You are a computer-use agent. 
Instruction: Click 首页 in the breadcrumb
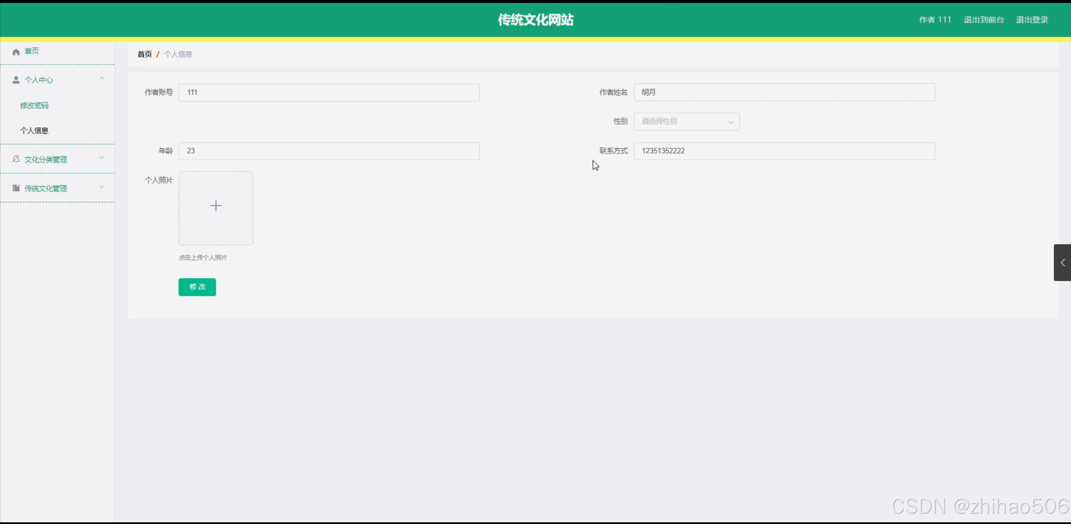(144, 54)
